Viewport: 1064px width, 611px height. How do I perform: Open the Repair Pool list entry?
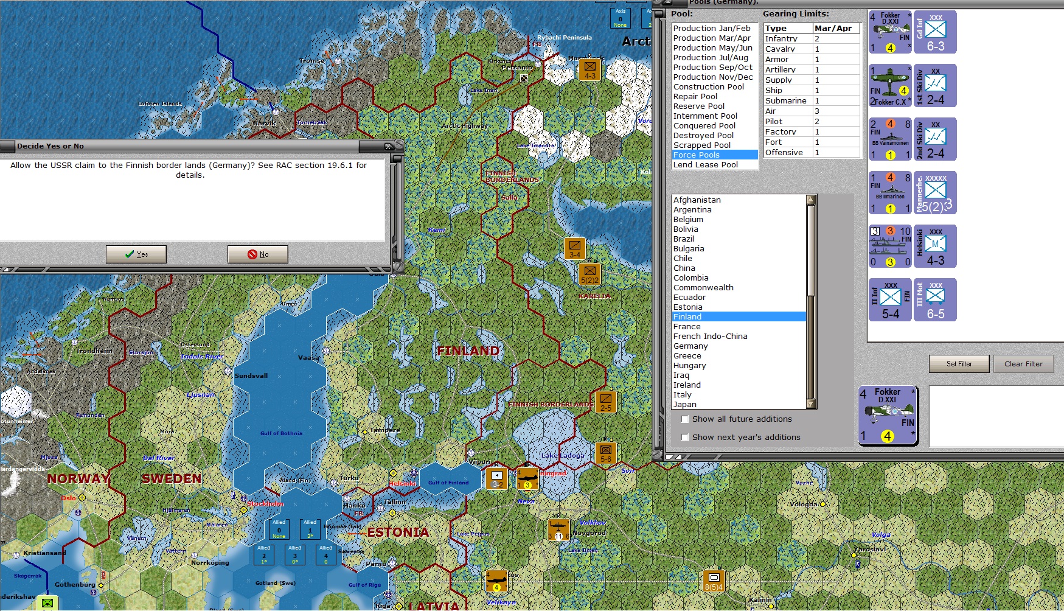(715, 97)
